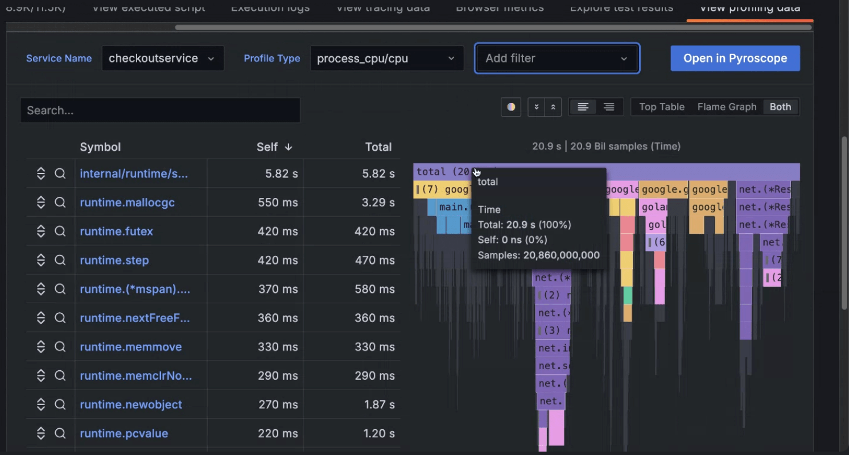Switch view mode to Flame Graph only

727,106
